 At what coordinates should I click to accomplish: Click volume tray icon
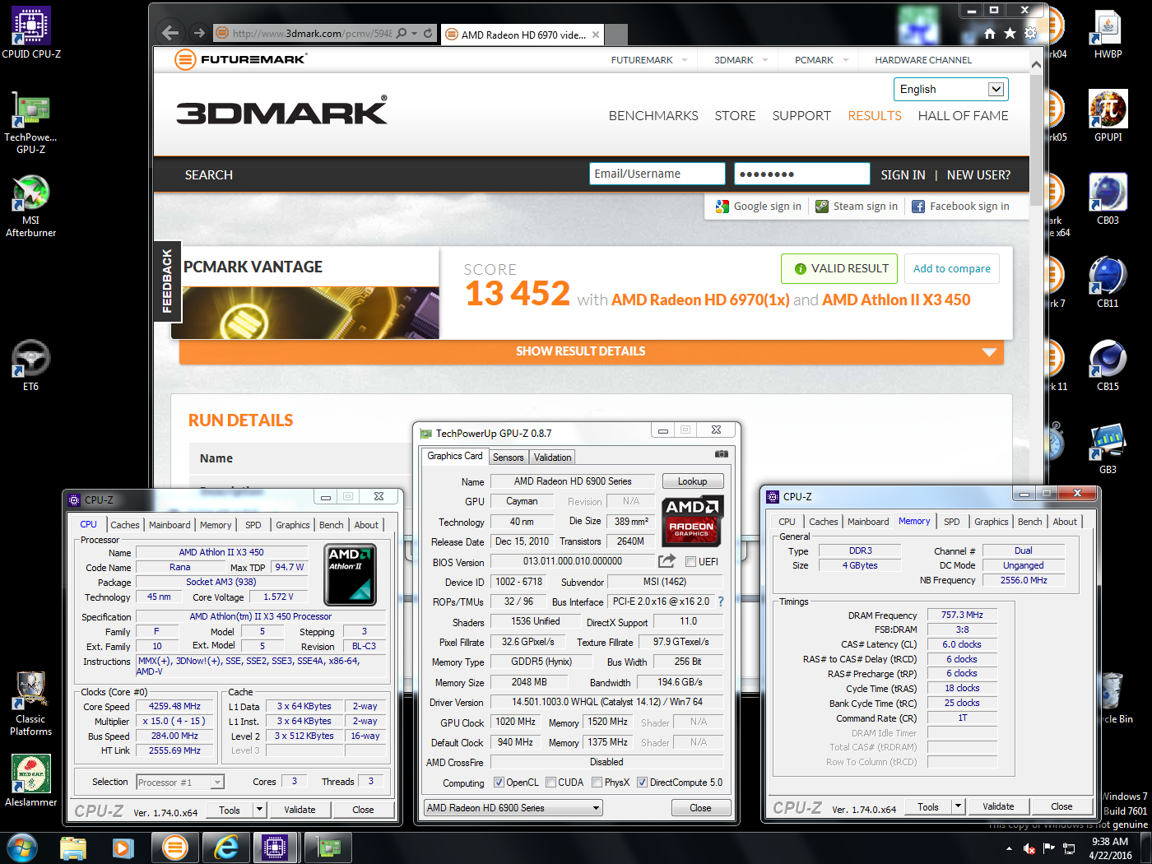pyautogui.click(x=1029, y=848)
